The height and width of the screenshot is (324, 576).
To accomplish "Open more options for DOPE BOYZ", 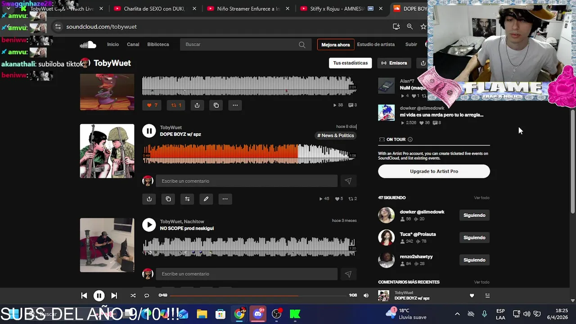I will click(225, 199).
